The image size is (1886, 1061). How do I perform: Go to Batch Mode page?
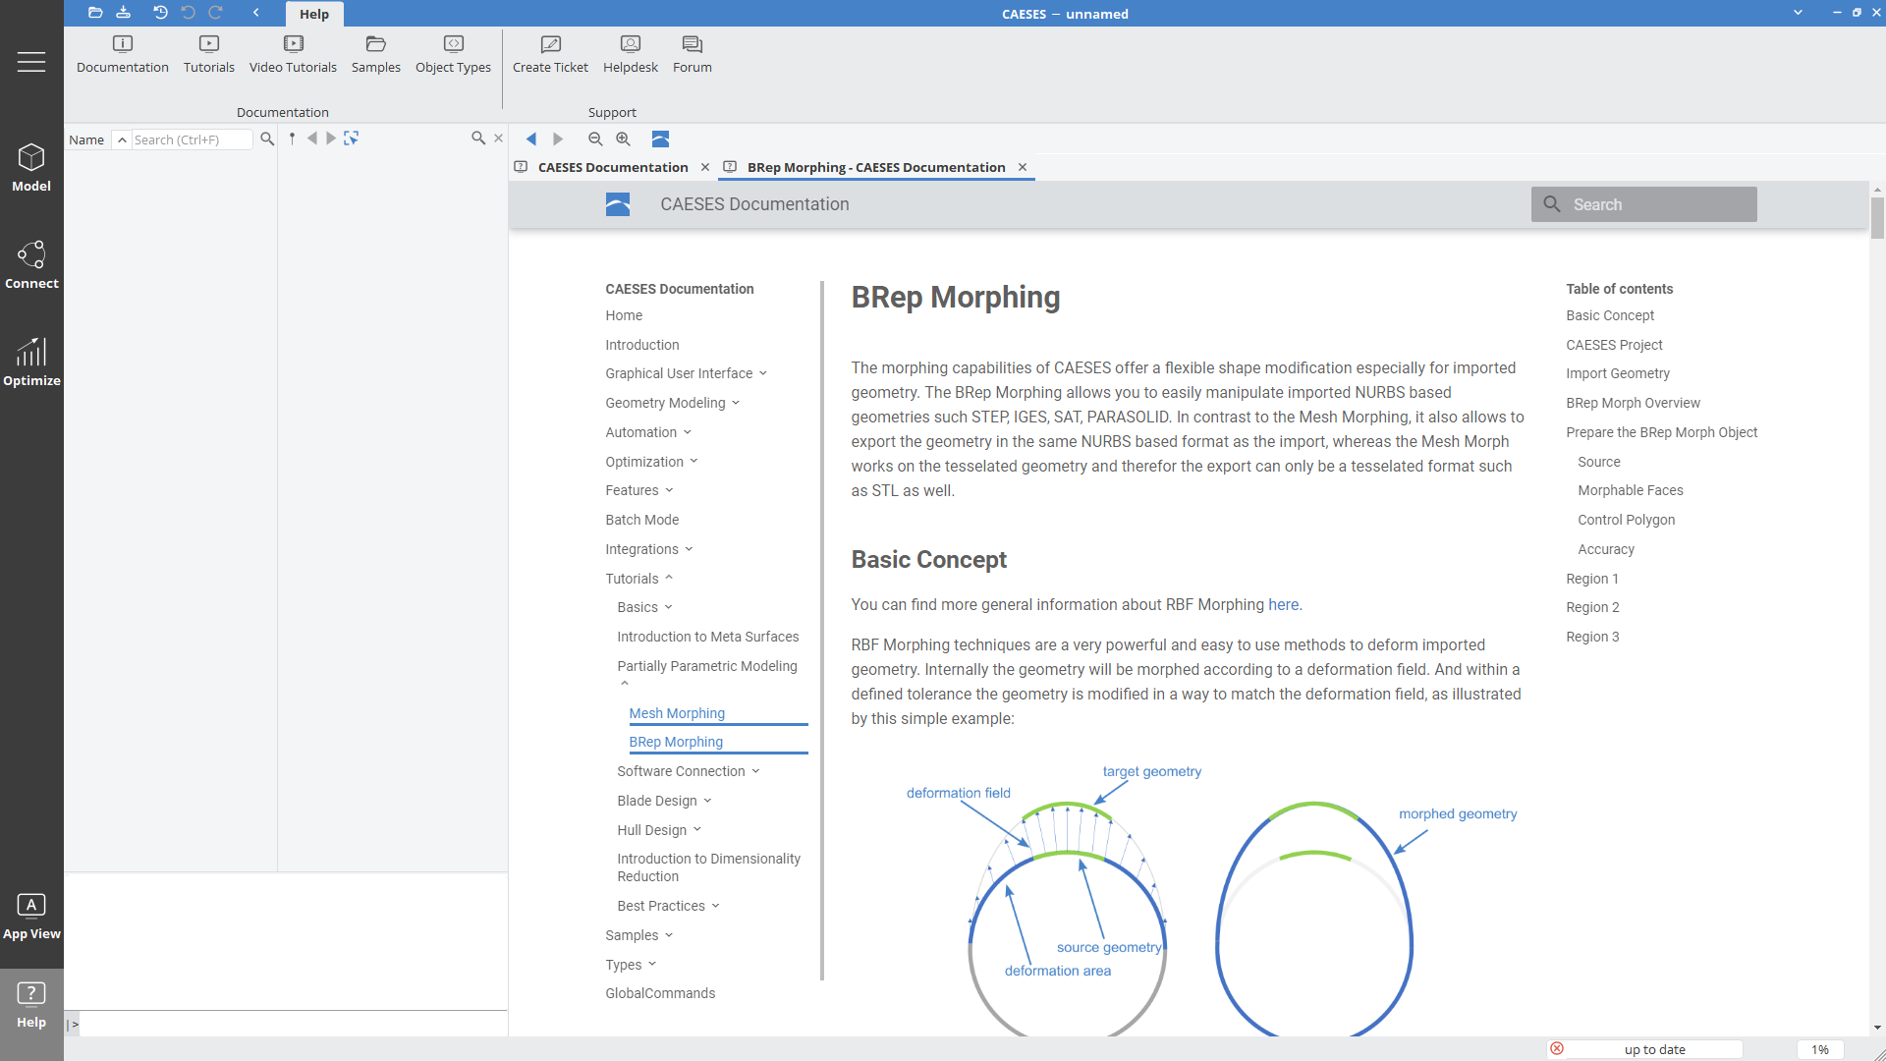[x=642, y=520]
